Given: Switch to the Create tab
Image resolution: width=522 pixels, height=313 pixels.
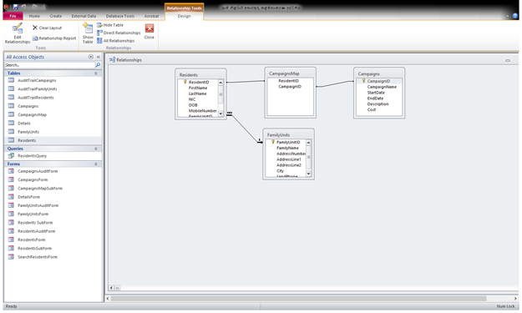Looking at the screenshot, I should pyautogui.click(x=56, y=16).
